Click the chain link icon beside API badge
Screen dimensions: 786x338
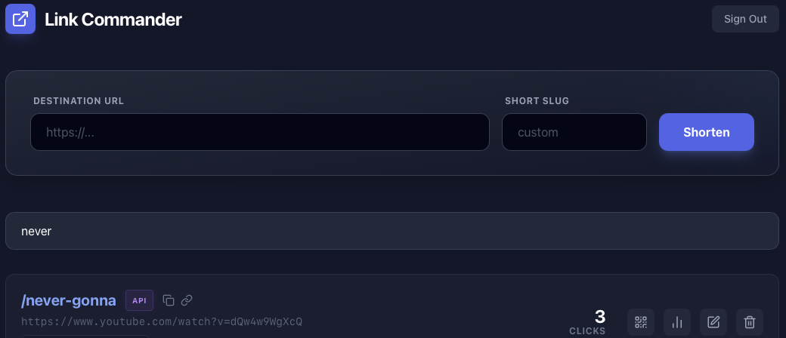click(187, 300)
